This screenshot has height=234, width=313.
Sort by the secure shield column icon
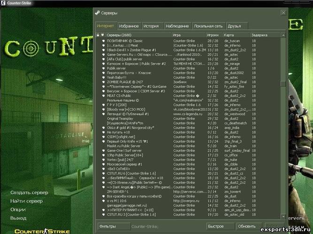click(x=103, y=35)
